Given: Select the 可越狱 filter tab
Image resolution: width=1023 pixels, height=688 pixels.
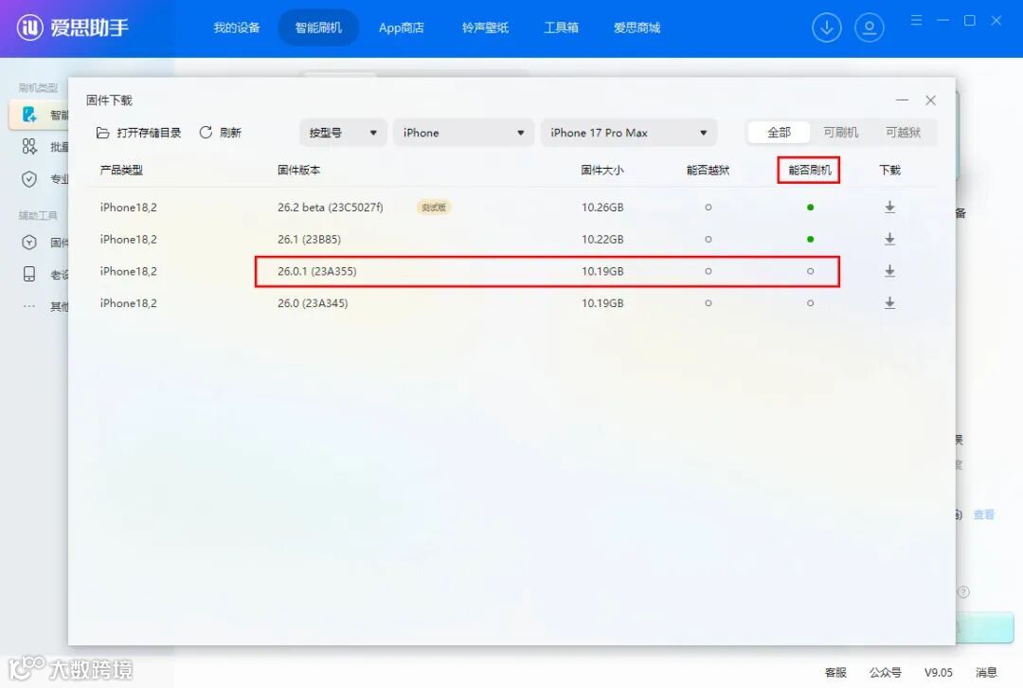Looking at the screenshot, I should 903,133.
